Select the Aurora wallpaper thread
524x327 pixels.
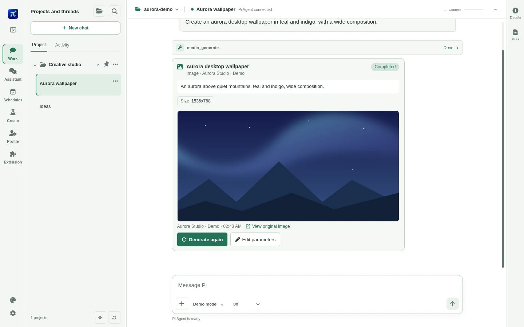79,85
